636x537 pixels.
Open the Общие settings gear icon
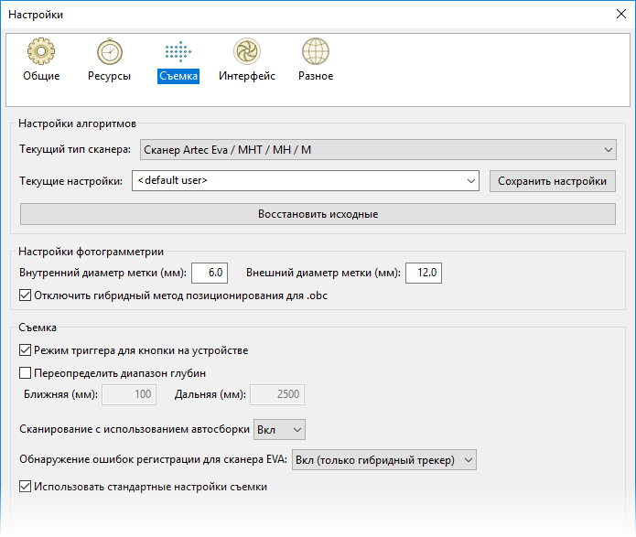[41, 52]
